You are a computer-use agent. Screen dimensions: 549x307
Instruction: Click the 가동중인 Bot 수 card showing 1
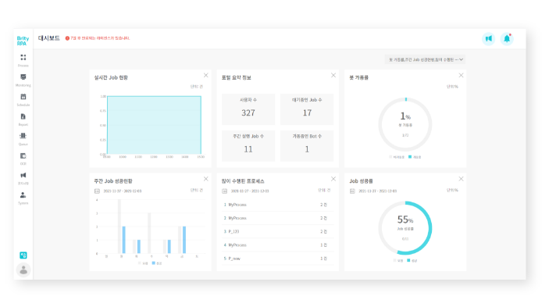point(307,145)
